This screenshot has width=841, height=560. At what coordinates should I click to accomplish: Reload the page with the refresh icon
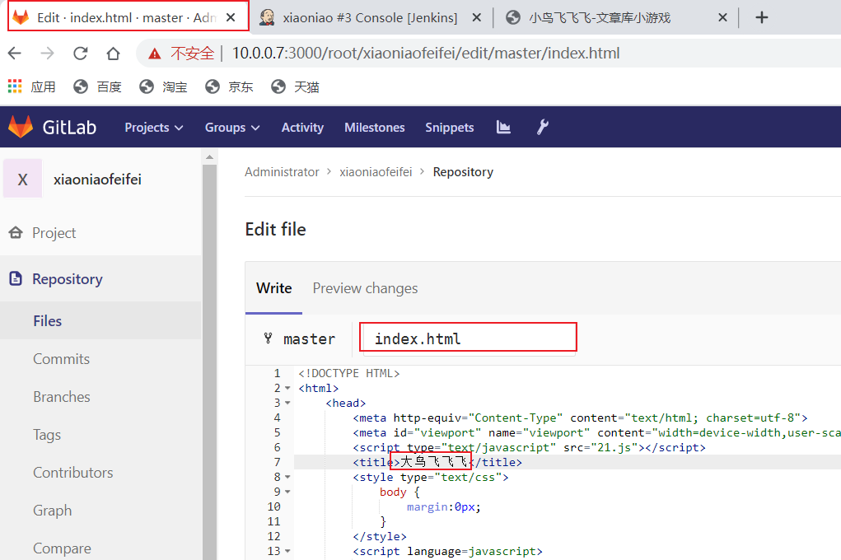tap(80, 54)
